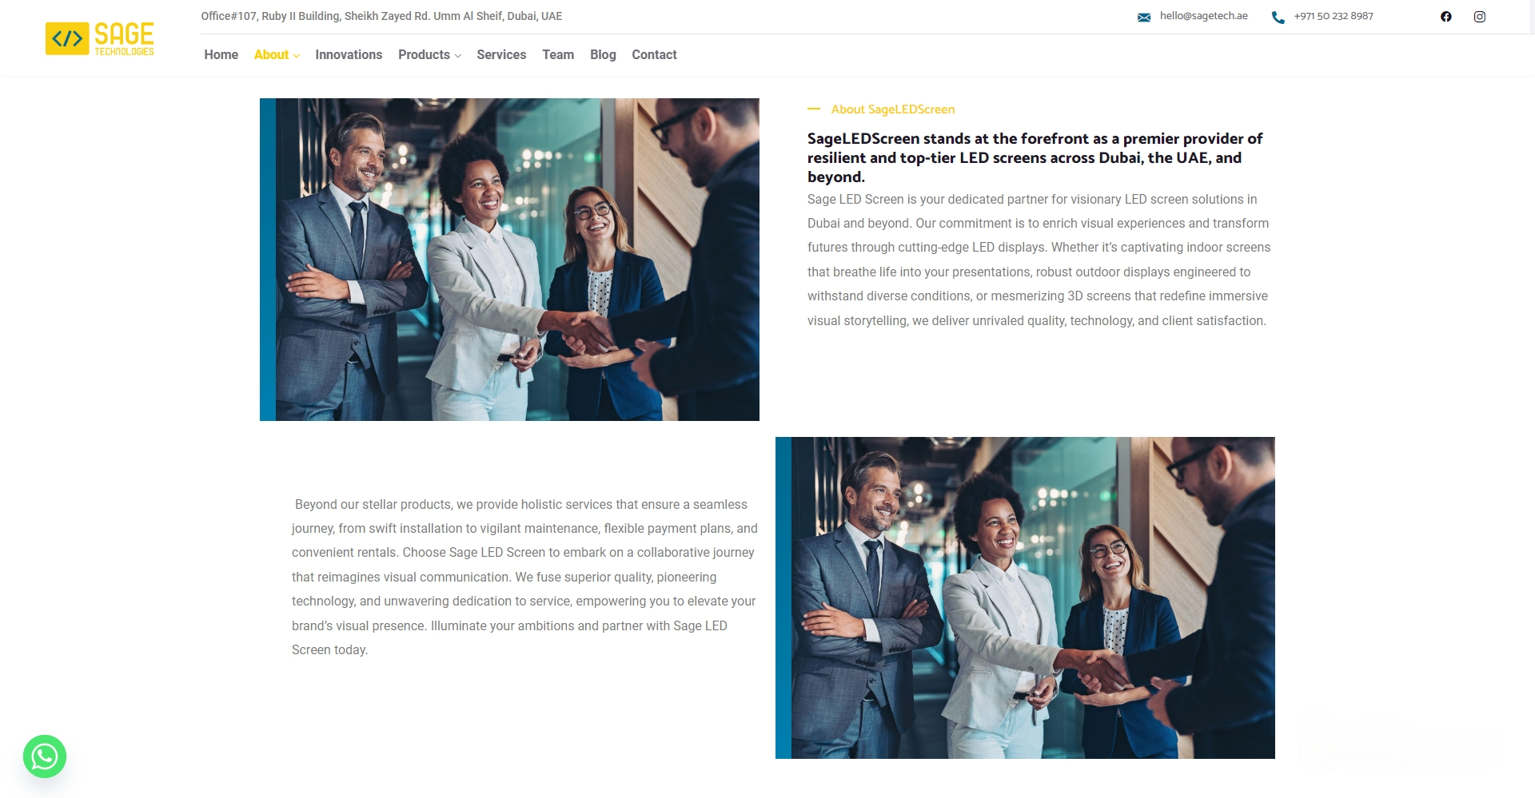Open the Instagram social icon
1535x798 pixels.
[x=1480, y=17]
